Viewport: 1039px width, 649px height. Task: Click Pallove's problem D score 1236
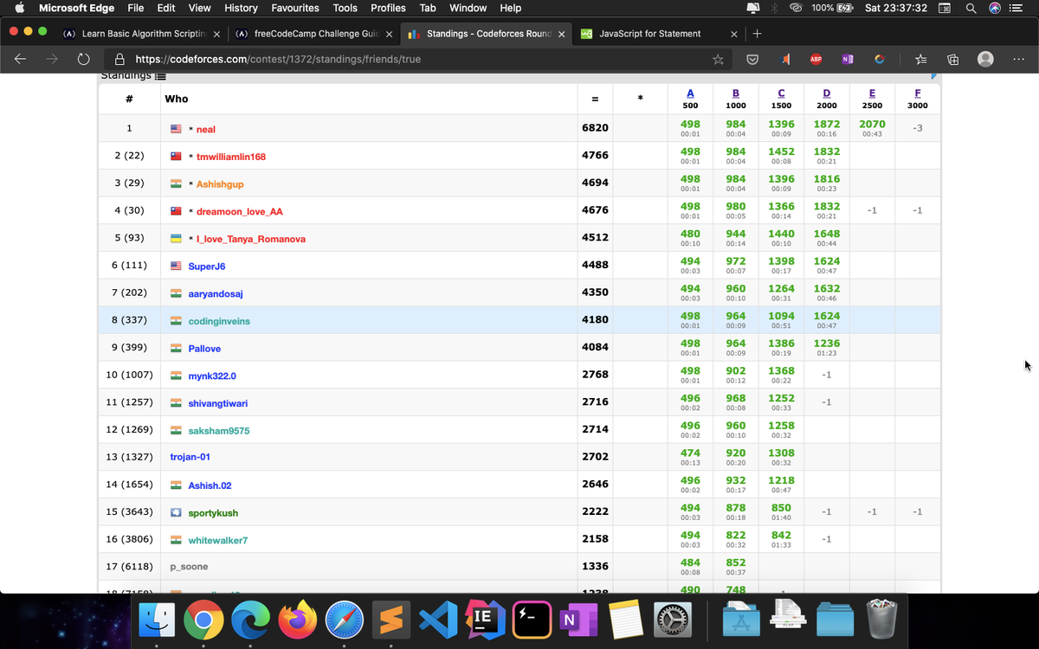pos(827,344)
